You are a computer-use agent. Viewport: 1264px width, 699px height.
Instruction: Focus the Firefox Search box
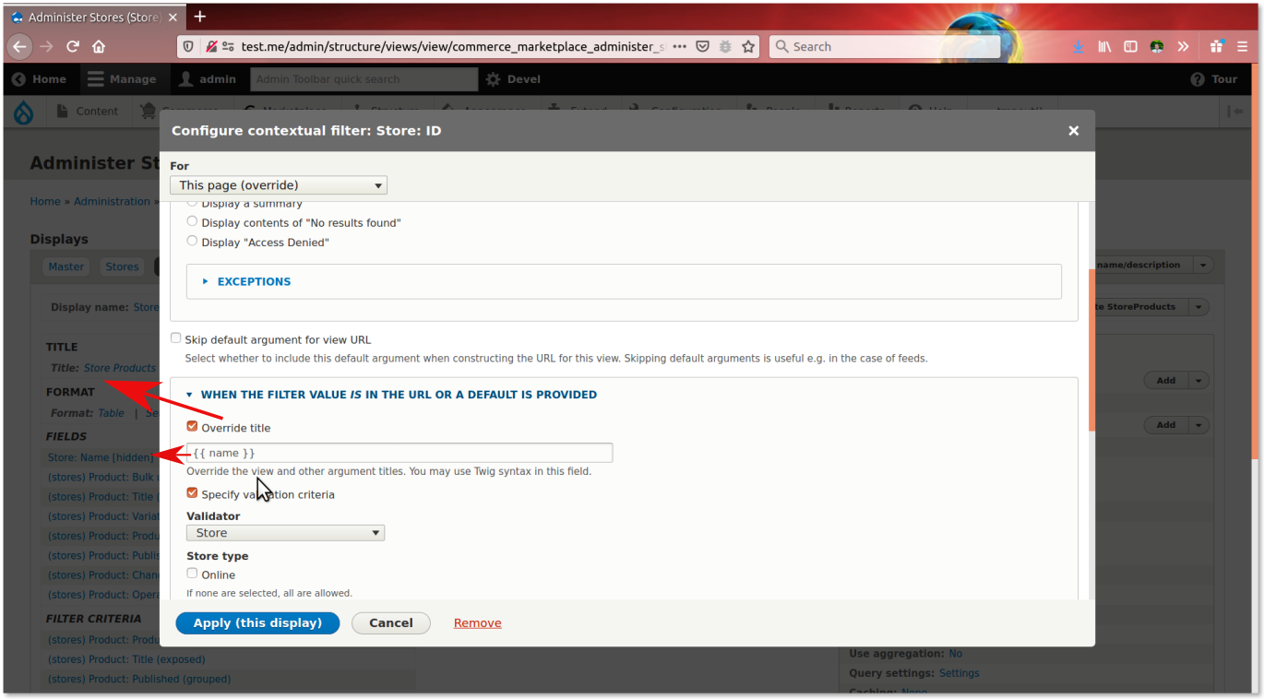[886, 46]
